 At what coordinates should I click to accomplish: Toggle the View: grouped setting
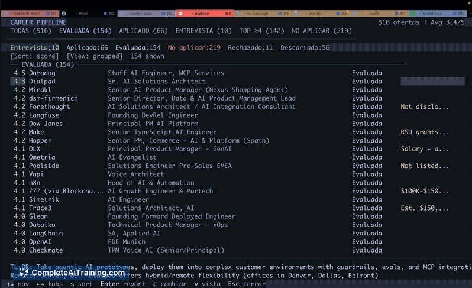pyautogui.click(x=95, y=56)
